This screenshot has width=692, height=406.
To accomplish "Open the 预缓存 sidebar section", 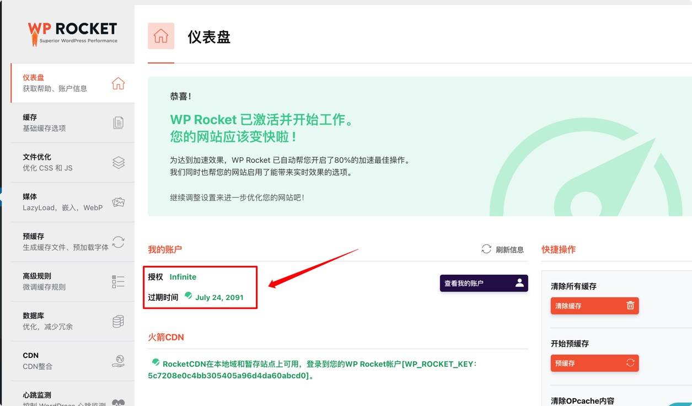I will [73, 242].
